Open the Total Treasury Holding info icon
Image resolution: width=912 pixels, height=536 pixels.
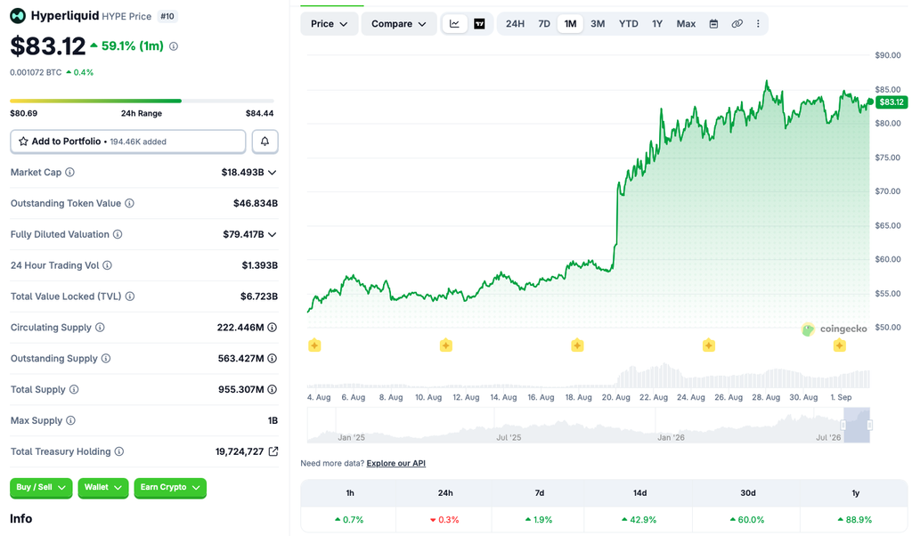[119, 451]
